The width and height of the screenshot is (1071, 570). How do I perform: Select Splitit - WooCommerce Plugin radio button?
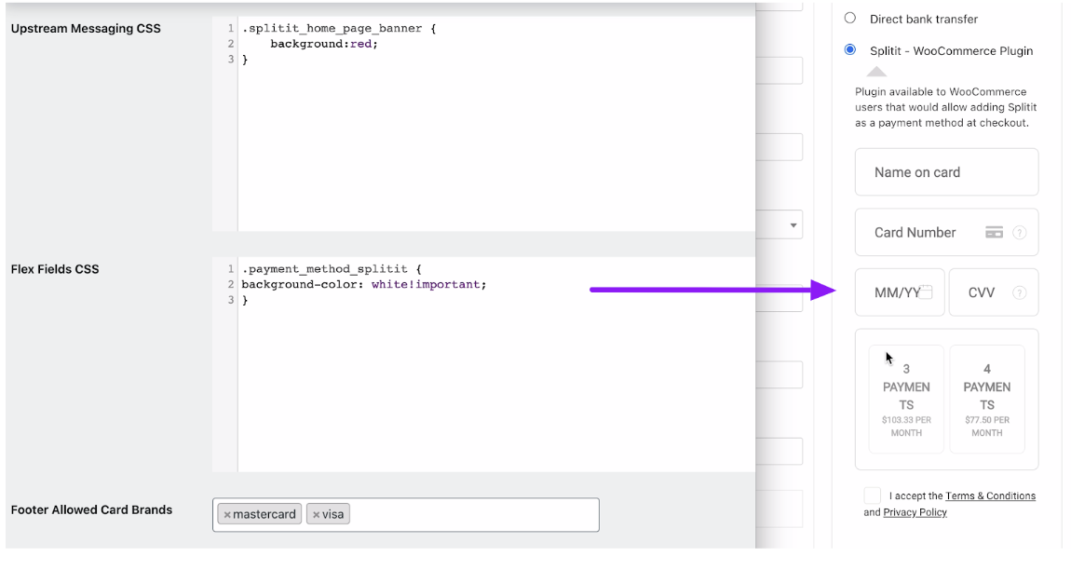(x=849, y=50)
